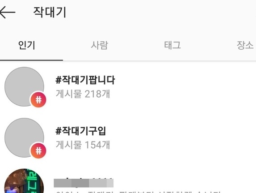Show results under the 장소 tab
The height and width of the screenshot is (193, 256).
tap(245, 45)
